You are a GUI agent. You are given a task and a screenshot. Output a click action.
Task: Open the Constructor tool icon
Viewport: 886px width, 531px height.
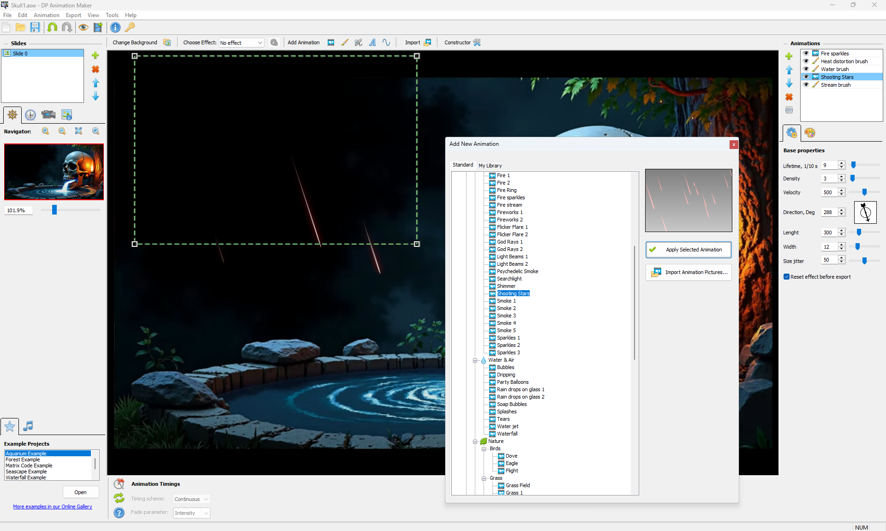pos(477,42)
